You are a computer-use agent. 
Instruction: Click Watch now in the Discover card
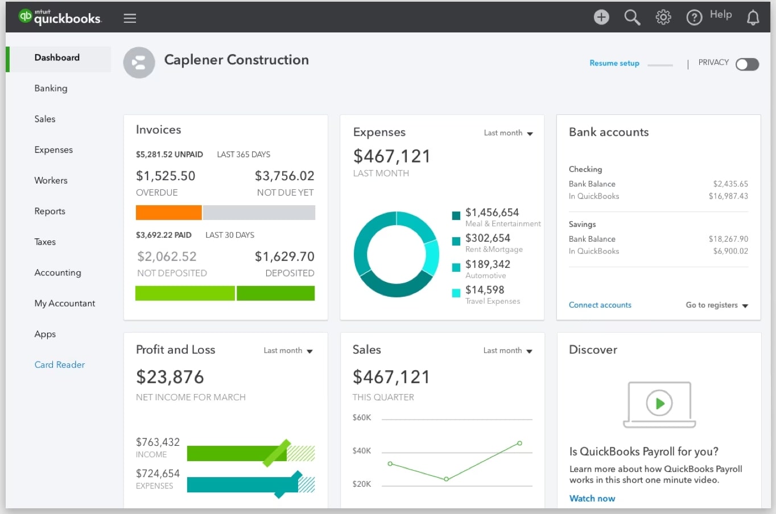coord(592,498)
